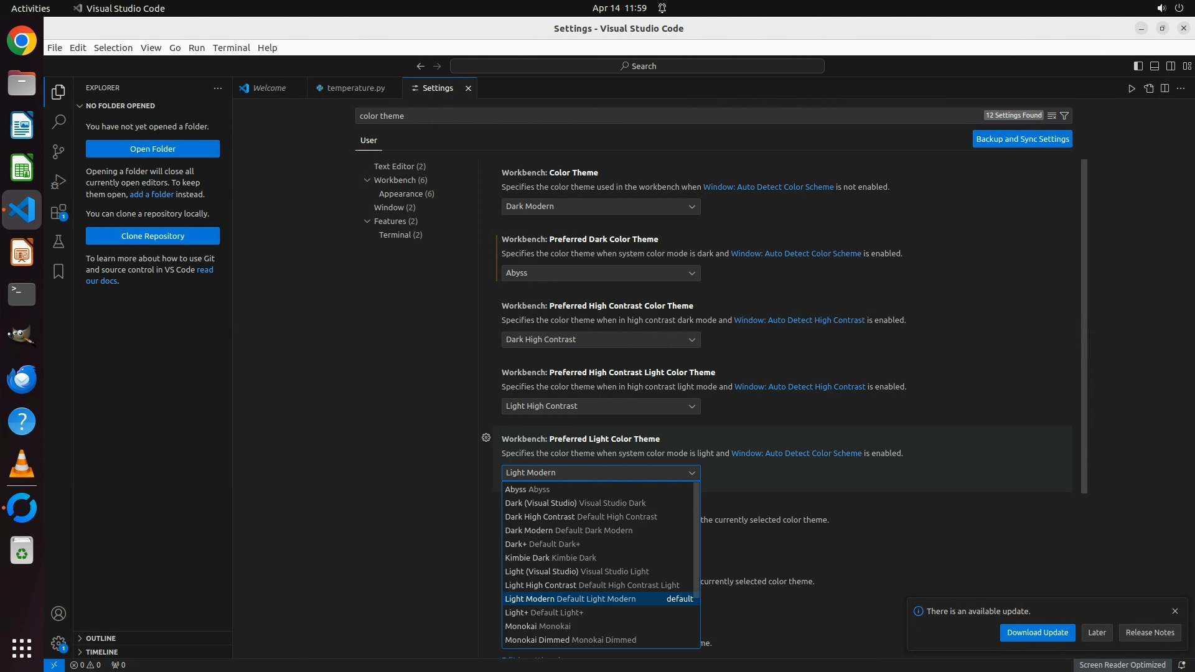Image resolution: width=1195 pixels, height=672 pixels.
Task: Toggle the secondary side bar layout
Action: point(1170,66)
